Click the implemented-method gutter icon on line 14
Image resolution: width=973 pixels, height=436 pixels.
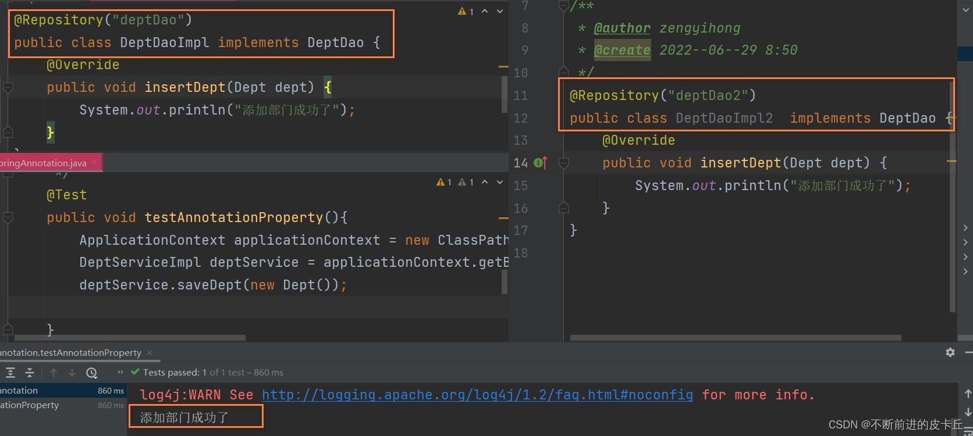pyautogui.click(x=541, y=163)
